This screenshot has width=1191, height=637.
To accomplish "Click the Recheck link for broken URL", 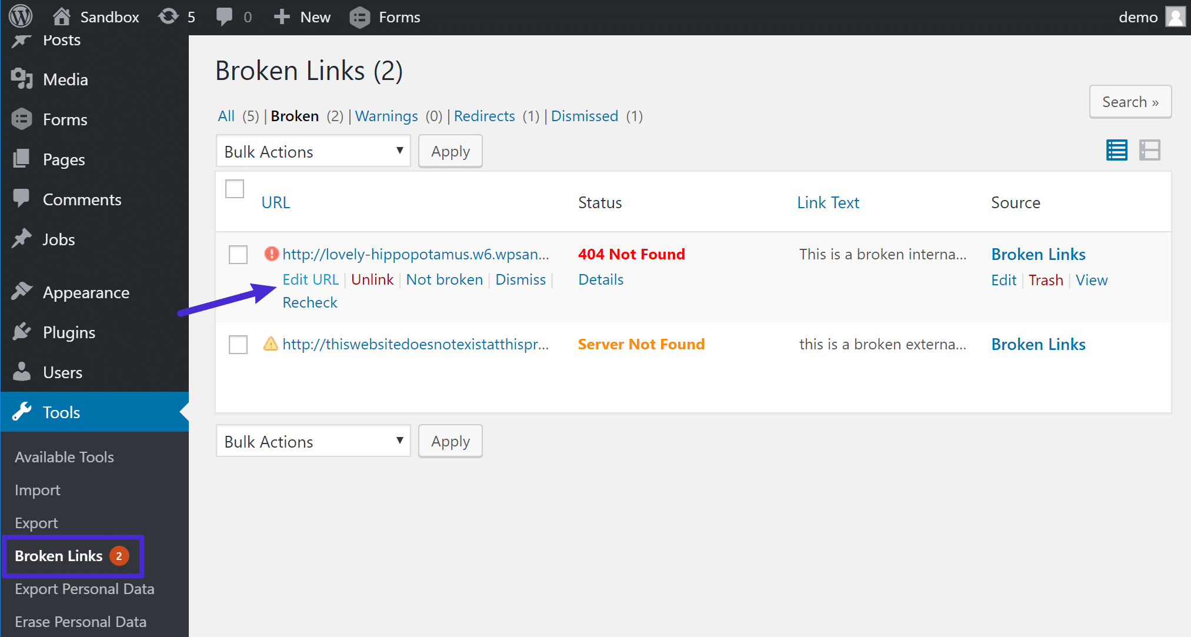I will [309, 302].
